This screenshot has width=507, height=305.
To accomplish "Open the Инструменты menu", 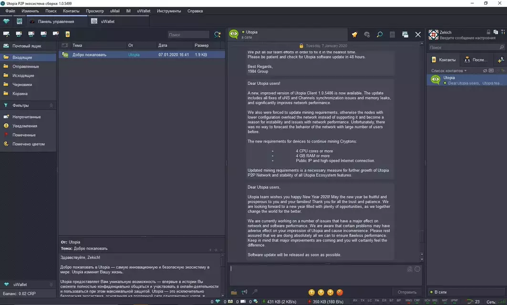I will (169, 11).
